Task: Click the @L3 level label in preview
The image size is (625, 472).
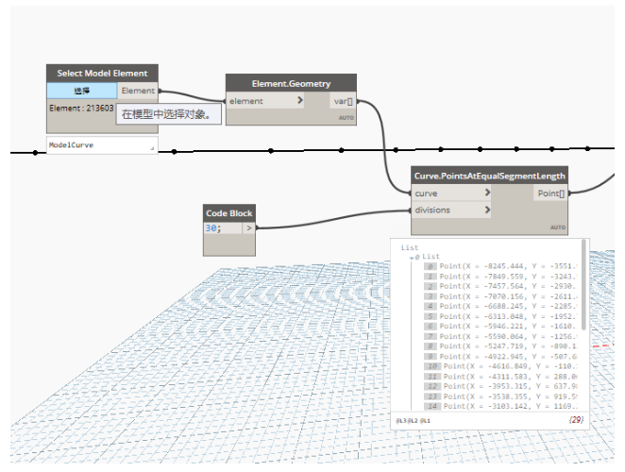Action: (x=400, y=420)
